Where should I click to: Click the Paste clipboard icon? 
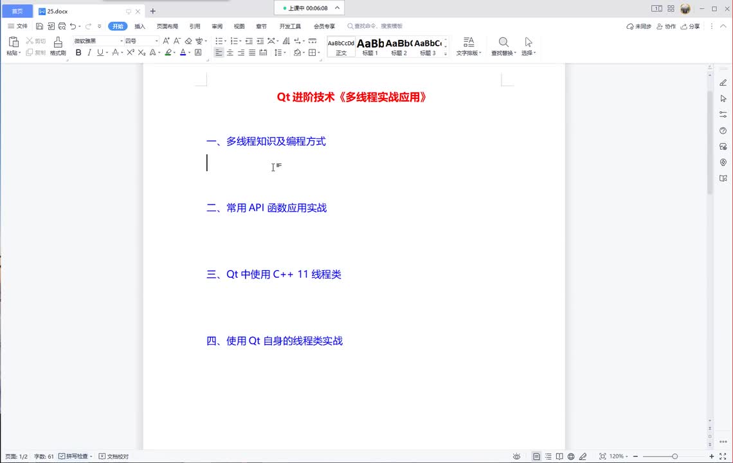pyautogui.click(x=14, y=42)
